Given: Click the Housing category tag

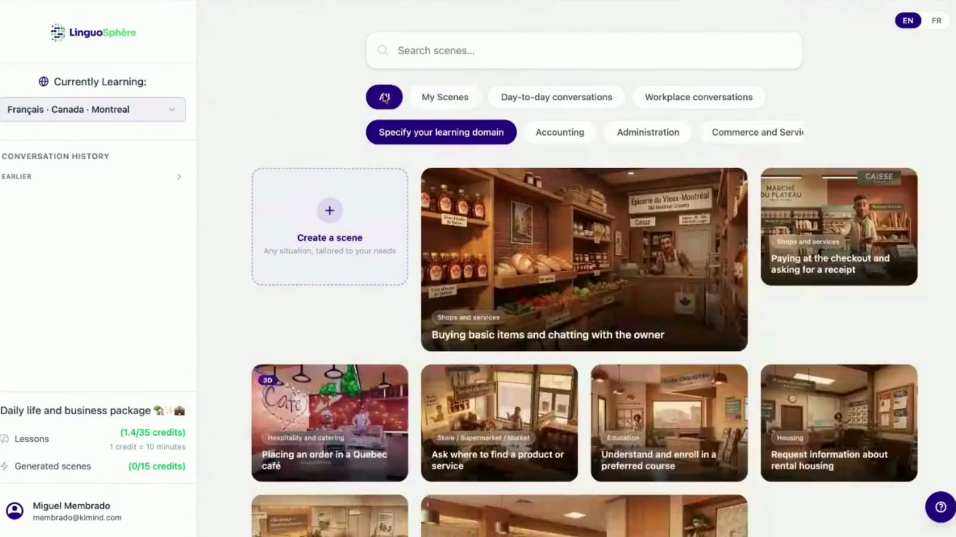Looking at the screenshot, I should click(x=790, y=438).
